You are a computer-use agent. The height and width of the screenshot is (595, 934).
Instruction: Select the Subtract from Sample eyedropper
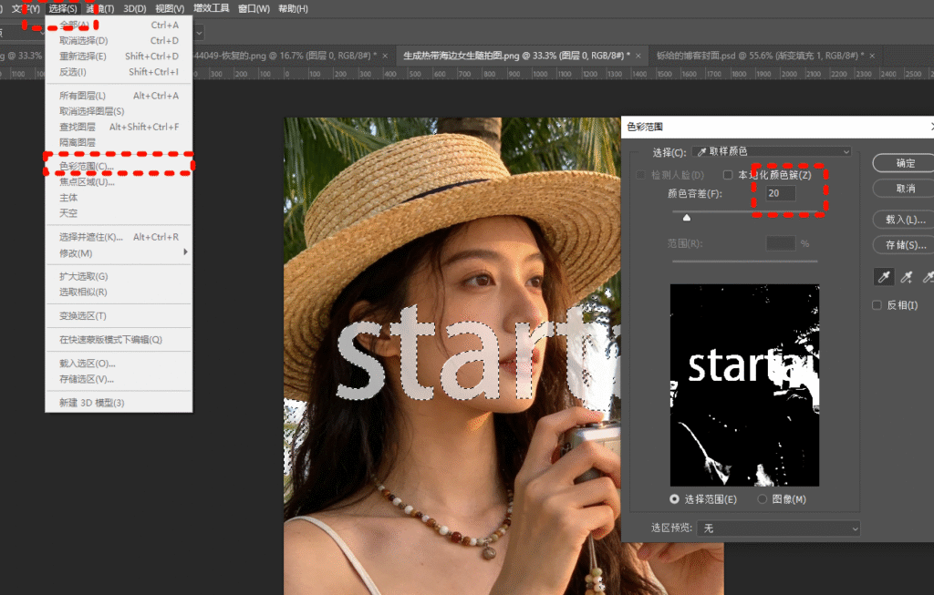[x=929, y=276]
